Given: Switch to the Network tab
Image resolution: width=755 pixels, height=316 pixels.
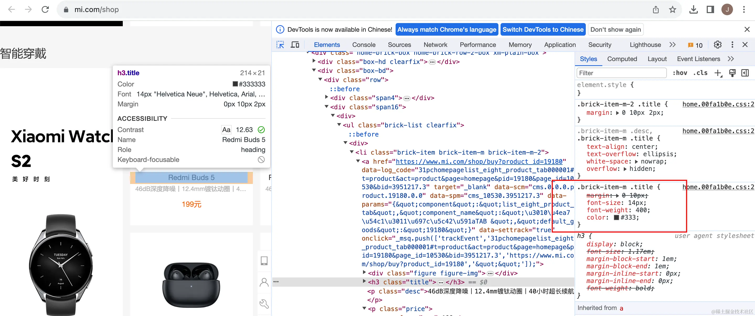Looking at the screenshot, I should [435, 45].
